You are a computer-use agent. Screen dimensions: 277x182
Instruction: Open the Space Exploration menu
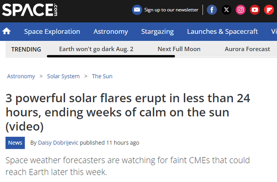(52, 31)
